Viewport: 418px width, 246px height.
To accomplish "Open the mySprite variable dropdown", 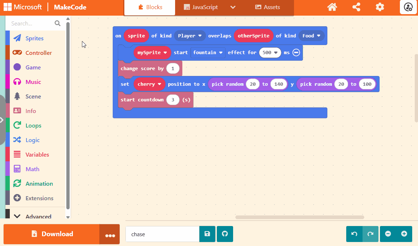I will coord(152,53).
